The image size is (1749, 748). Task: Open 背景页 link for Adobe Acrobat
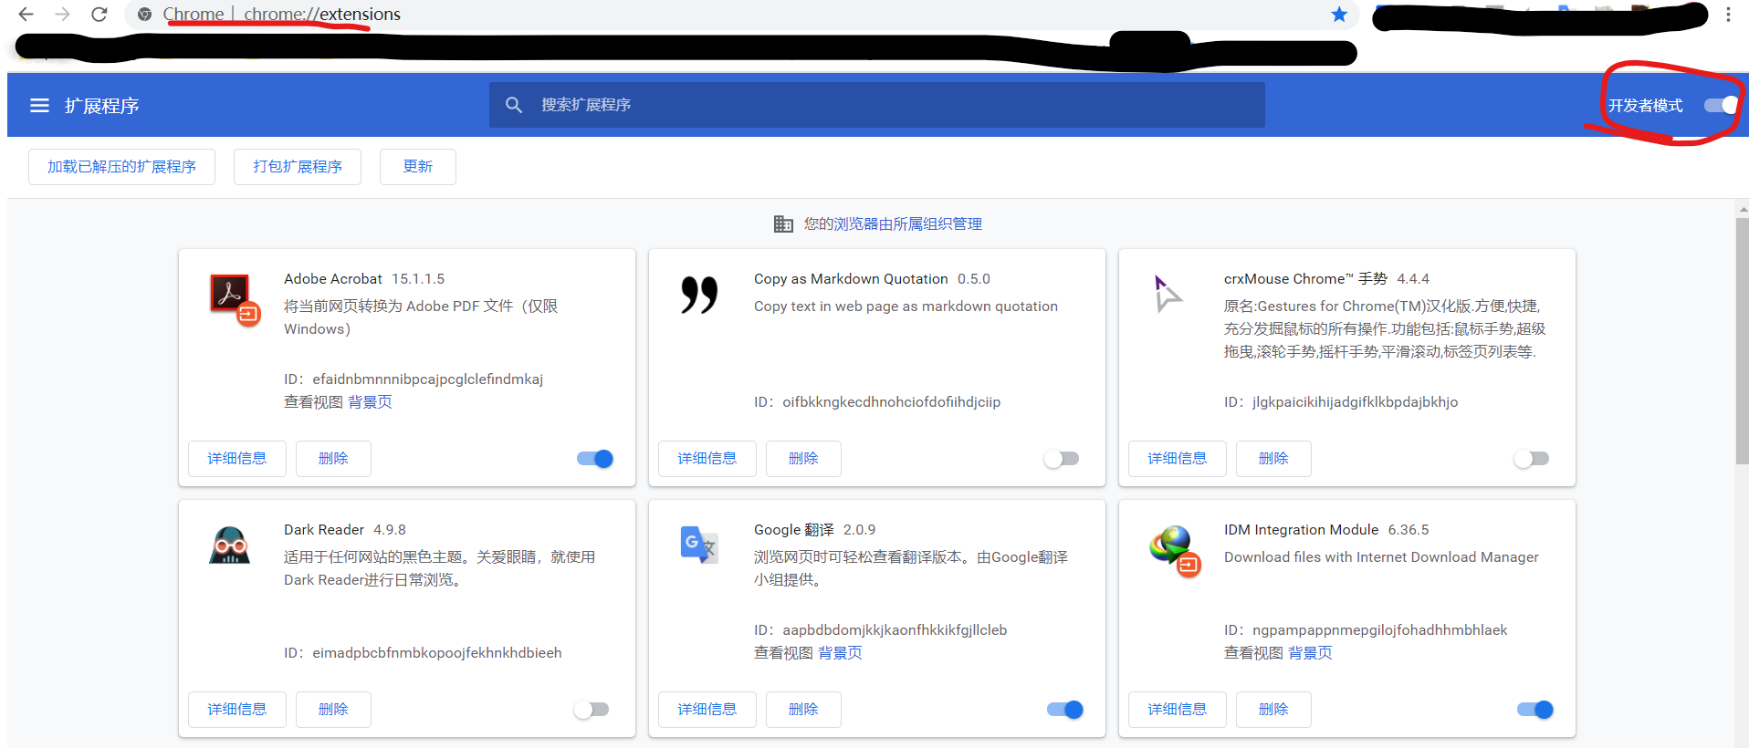(370, 402)
